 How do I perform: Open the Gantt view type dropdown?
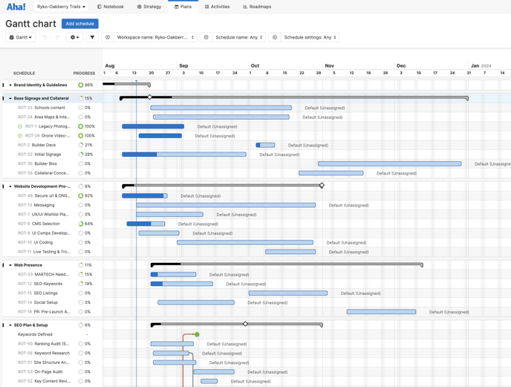(x=21, y=37)
